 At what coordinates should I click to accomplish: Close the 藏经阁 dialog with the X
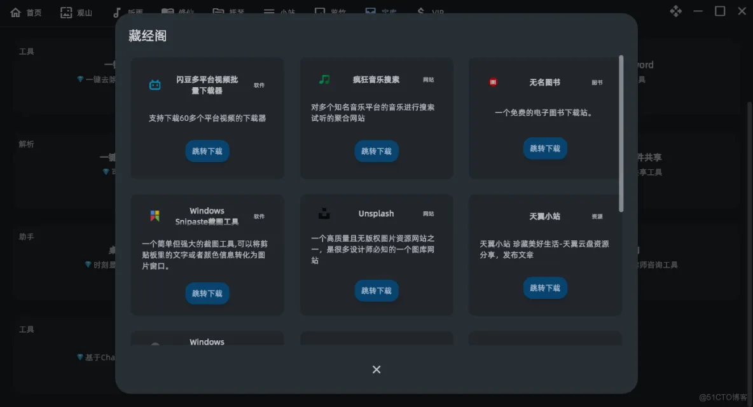376,369
